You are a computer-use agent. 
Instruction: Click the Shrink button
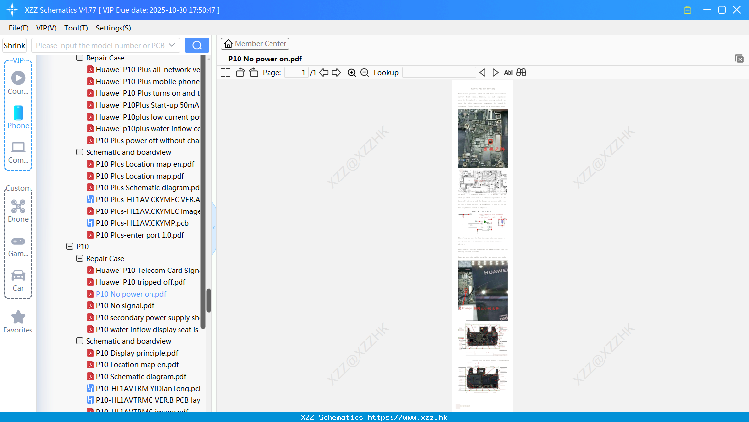click(x=15, y=45)
